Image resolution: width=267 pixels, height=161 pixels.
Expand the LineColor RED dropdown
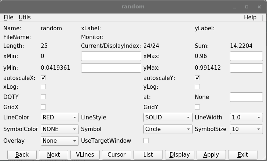pyautogui.click(x=59, y=118)
